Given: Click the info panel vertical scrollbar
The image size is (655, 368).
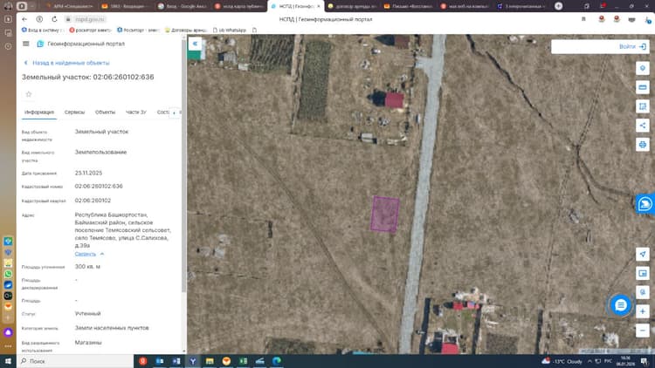Looking at the screenshot, I should point(183,167).
